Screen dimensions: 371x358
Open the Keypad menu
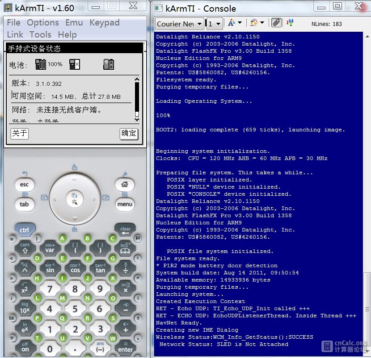click(104, 23)
